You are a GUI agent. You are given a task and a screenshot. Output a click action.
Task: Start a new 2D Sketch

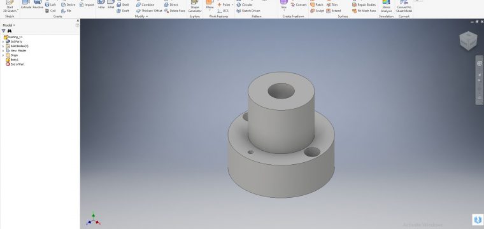click(x=10, y=6)
